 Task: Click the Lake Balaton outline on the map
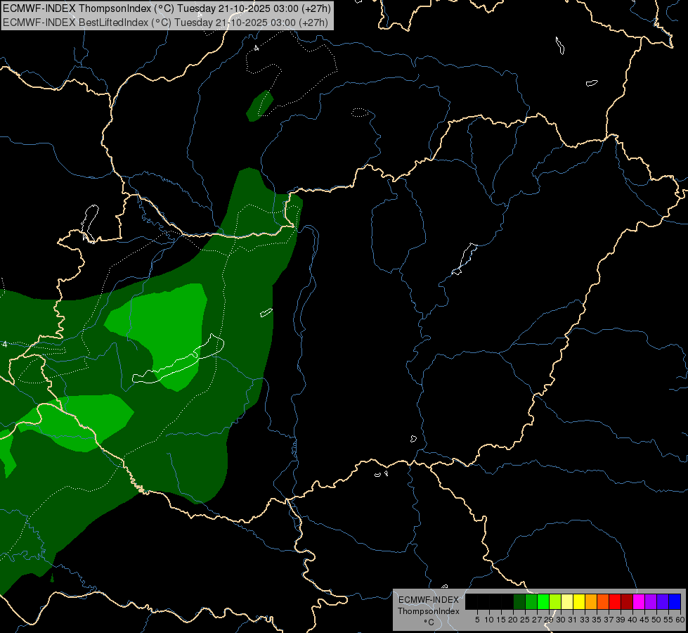[178, 359]
